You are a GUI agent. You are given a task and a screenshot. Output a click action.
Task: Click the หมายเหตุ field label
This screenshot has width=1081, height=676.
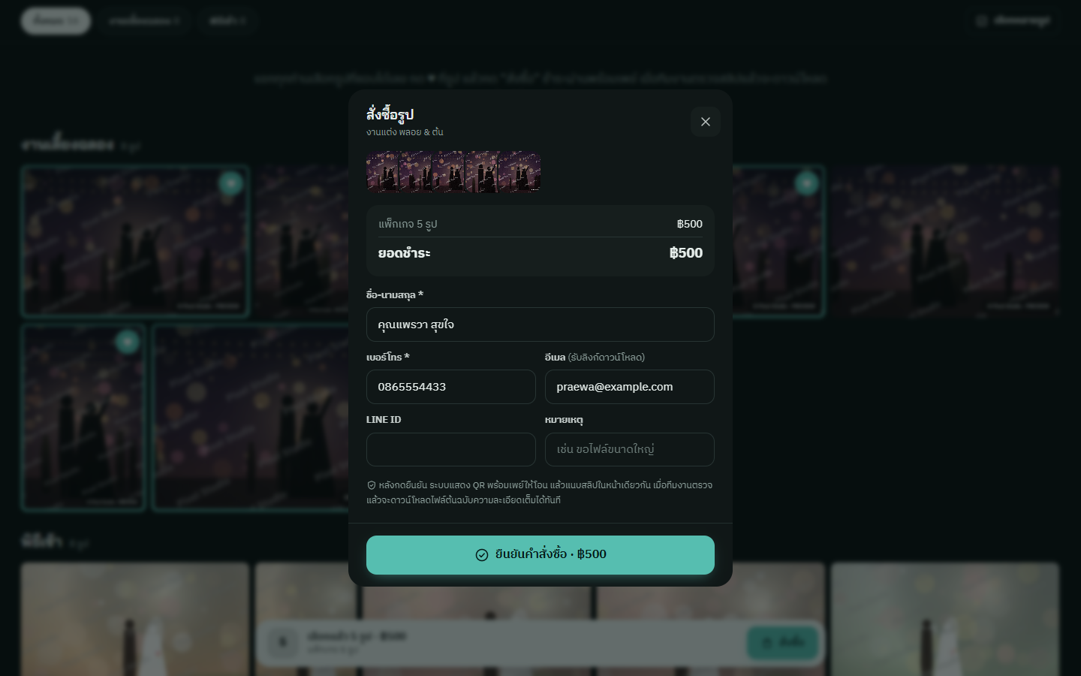click(x=564, y=420)
